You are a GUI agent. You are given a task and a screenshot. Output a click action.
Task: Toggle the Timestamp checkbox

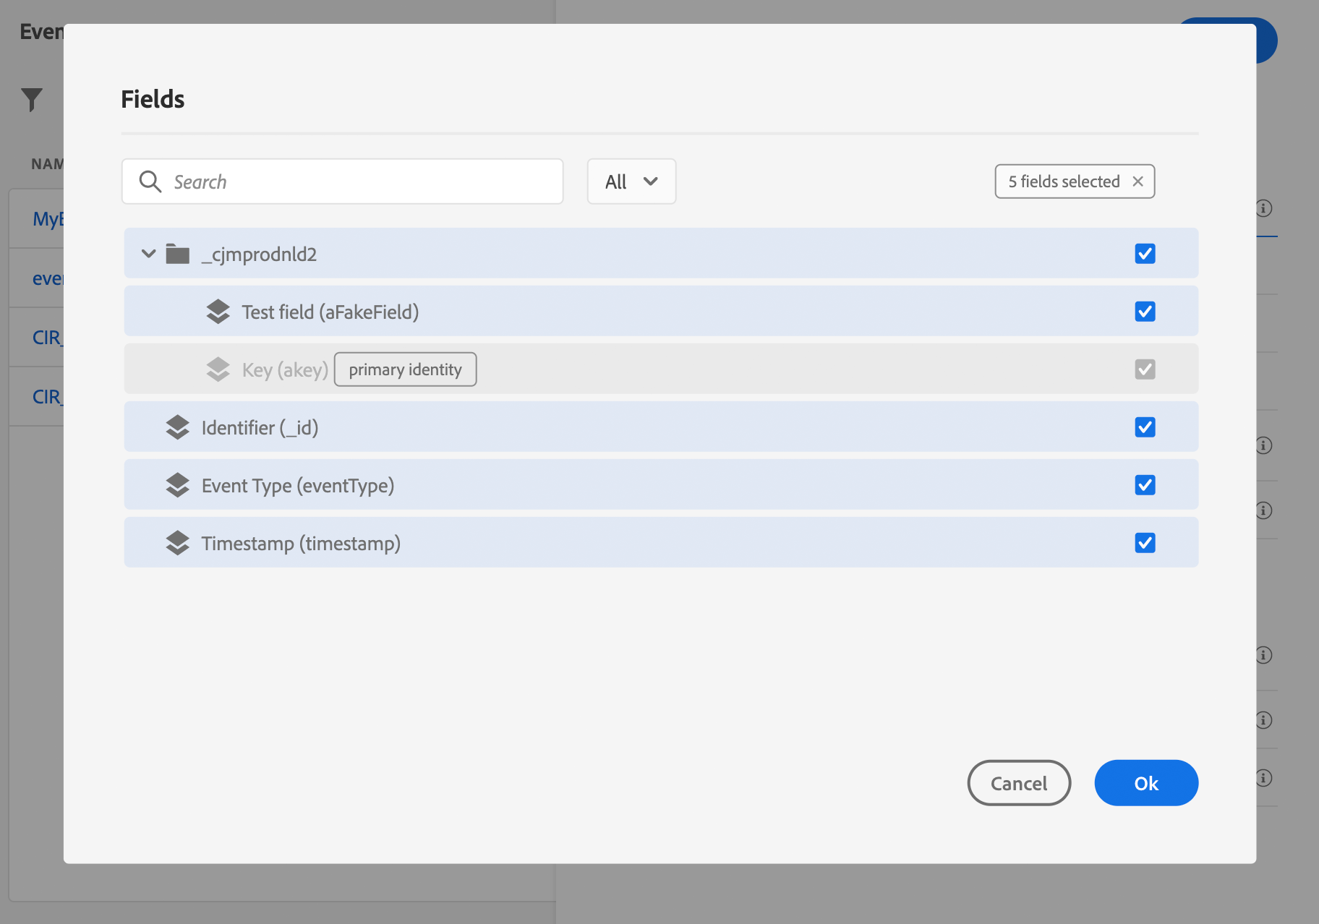pos(1145,543)
